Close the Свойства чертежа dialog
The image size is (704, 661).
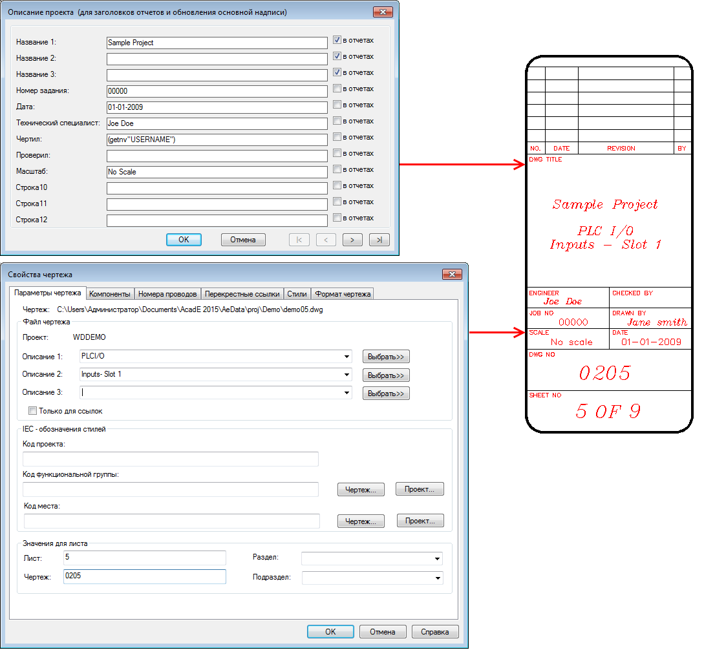[x=452, y=274]
